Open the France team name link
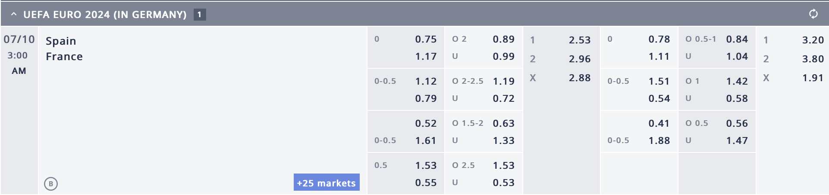The image size is (829, 195). 64,56
